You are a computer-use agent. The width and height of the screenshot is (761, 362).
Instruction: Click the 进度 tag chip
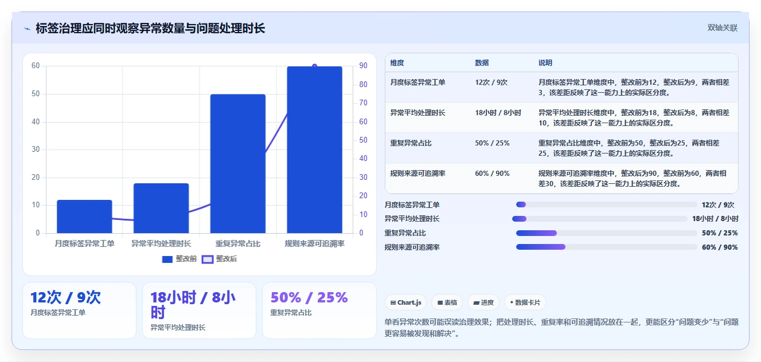pos(483,302)
